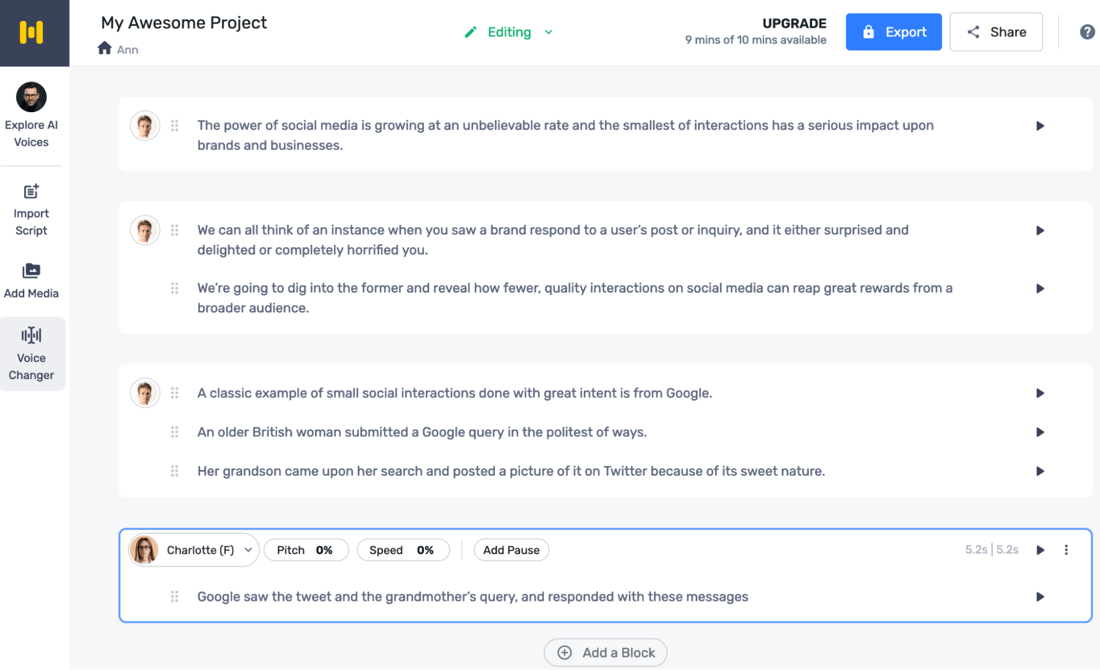
Task: Open the Pitch 0% control
Action: [306, 550]
